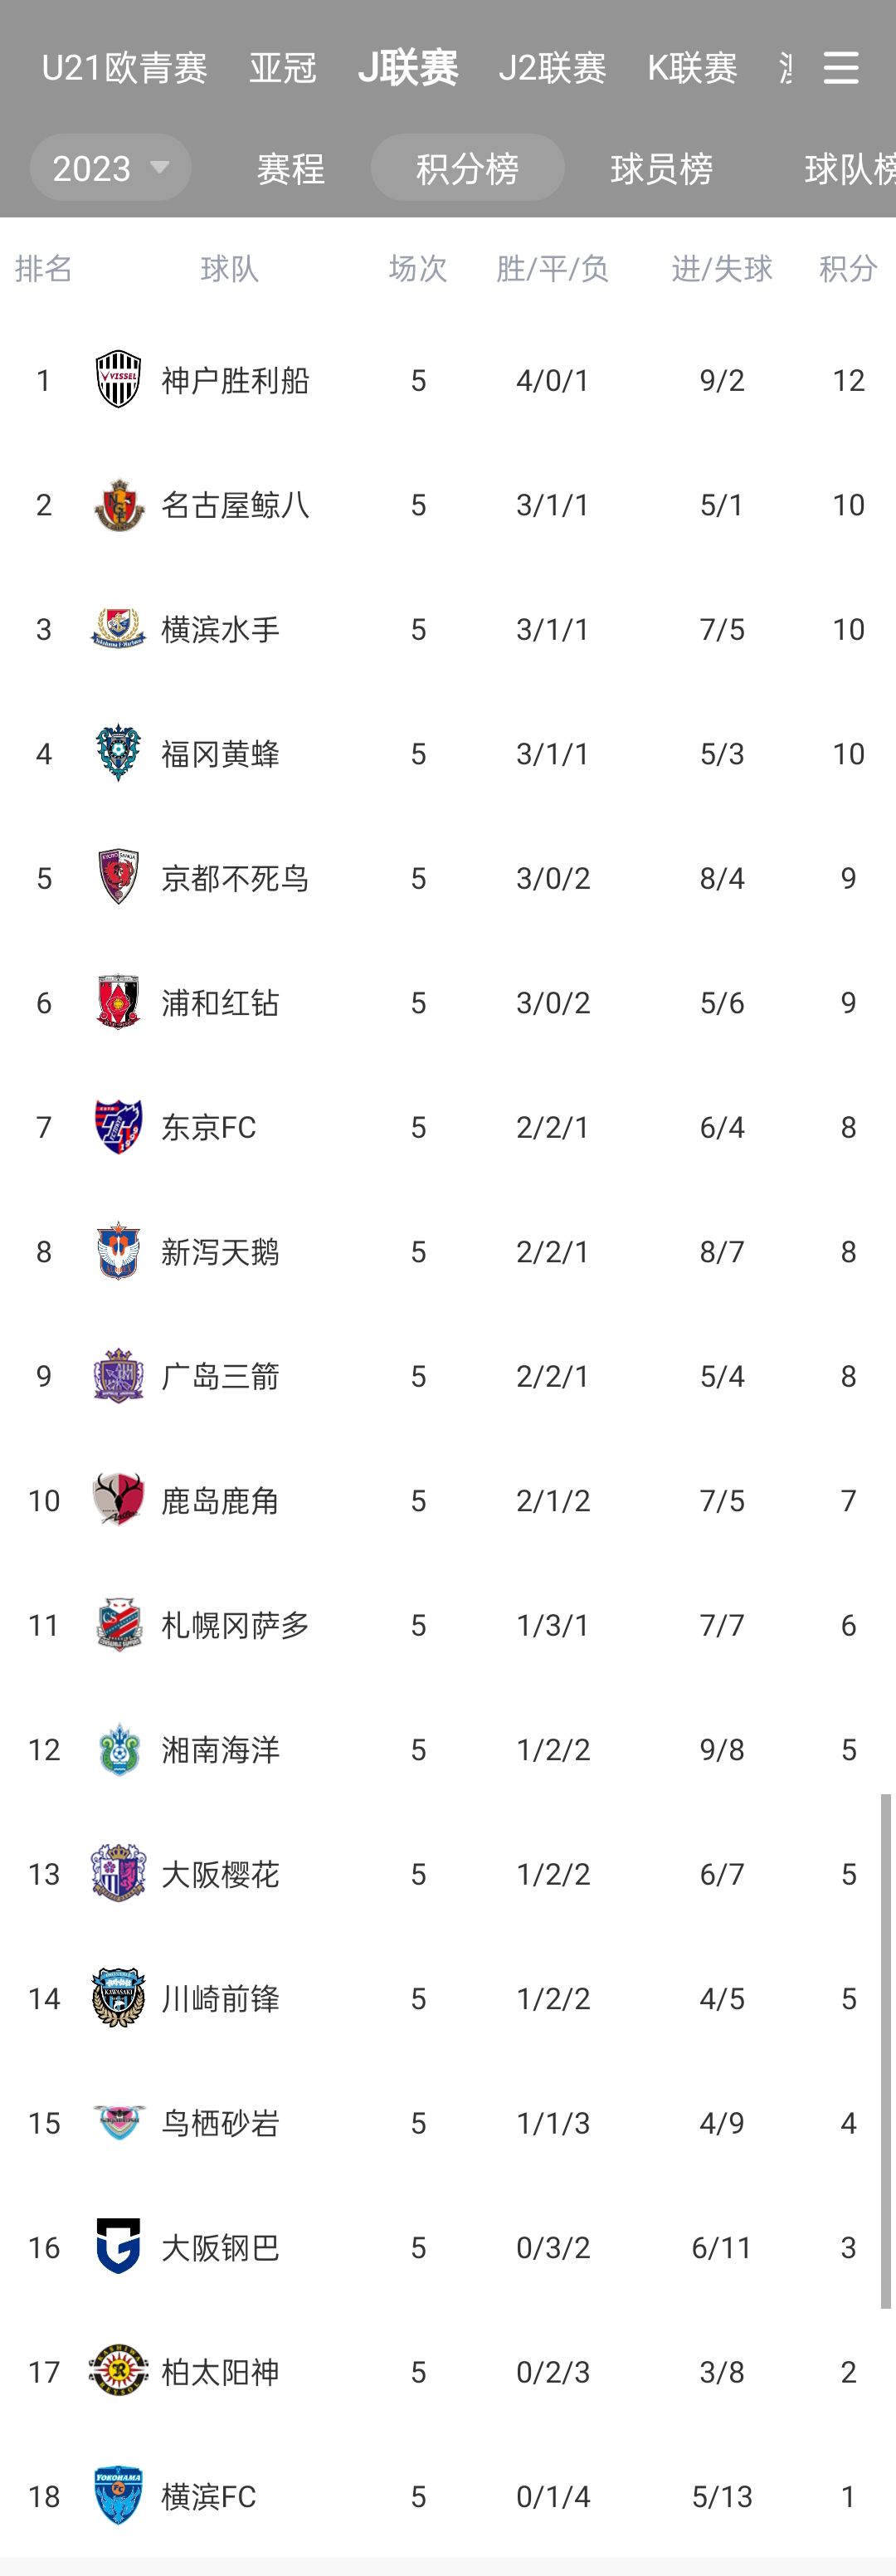Open the 2023 season dropdown
This screenshot has height=2576, width=896.
[110, 168]
